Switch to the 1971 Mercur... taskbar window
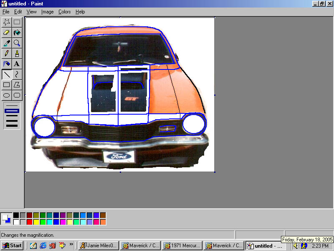The height and width of the screenshot is (251, 334). pos(182,246)
